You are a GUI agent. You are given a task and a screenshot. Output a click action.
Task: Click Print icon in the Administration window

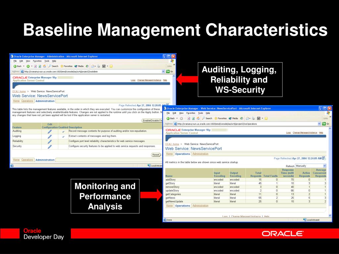tap(99, 66)
